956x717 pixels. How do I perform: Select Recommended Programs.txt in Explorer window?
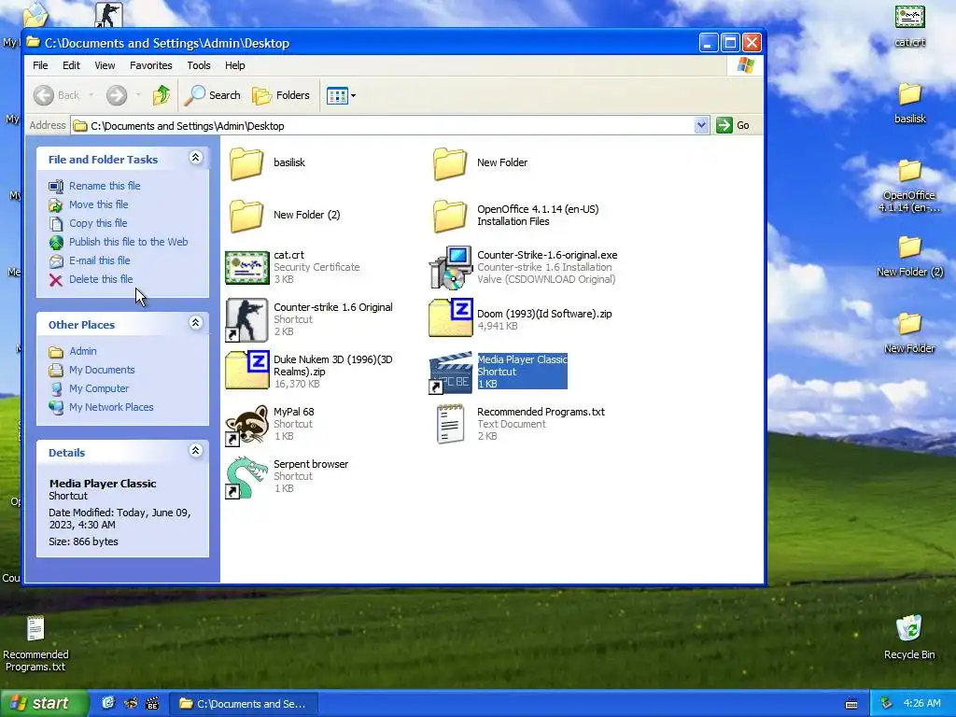tap(451, 424)
